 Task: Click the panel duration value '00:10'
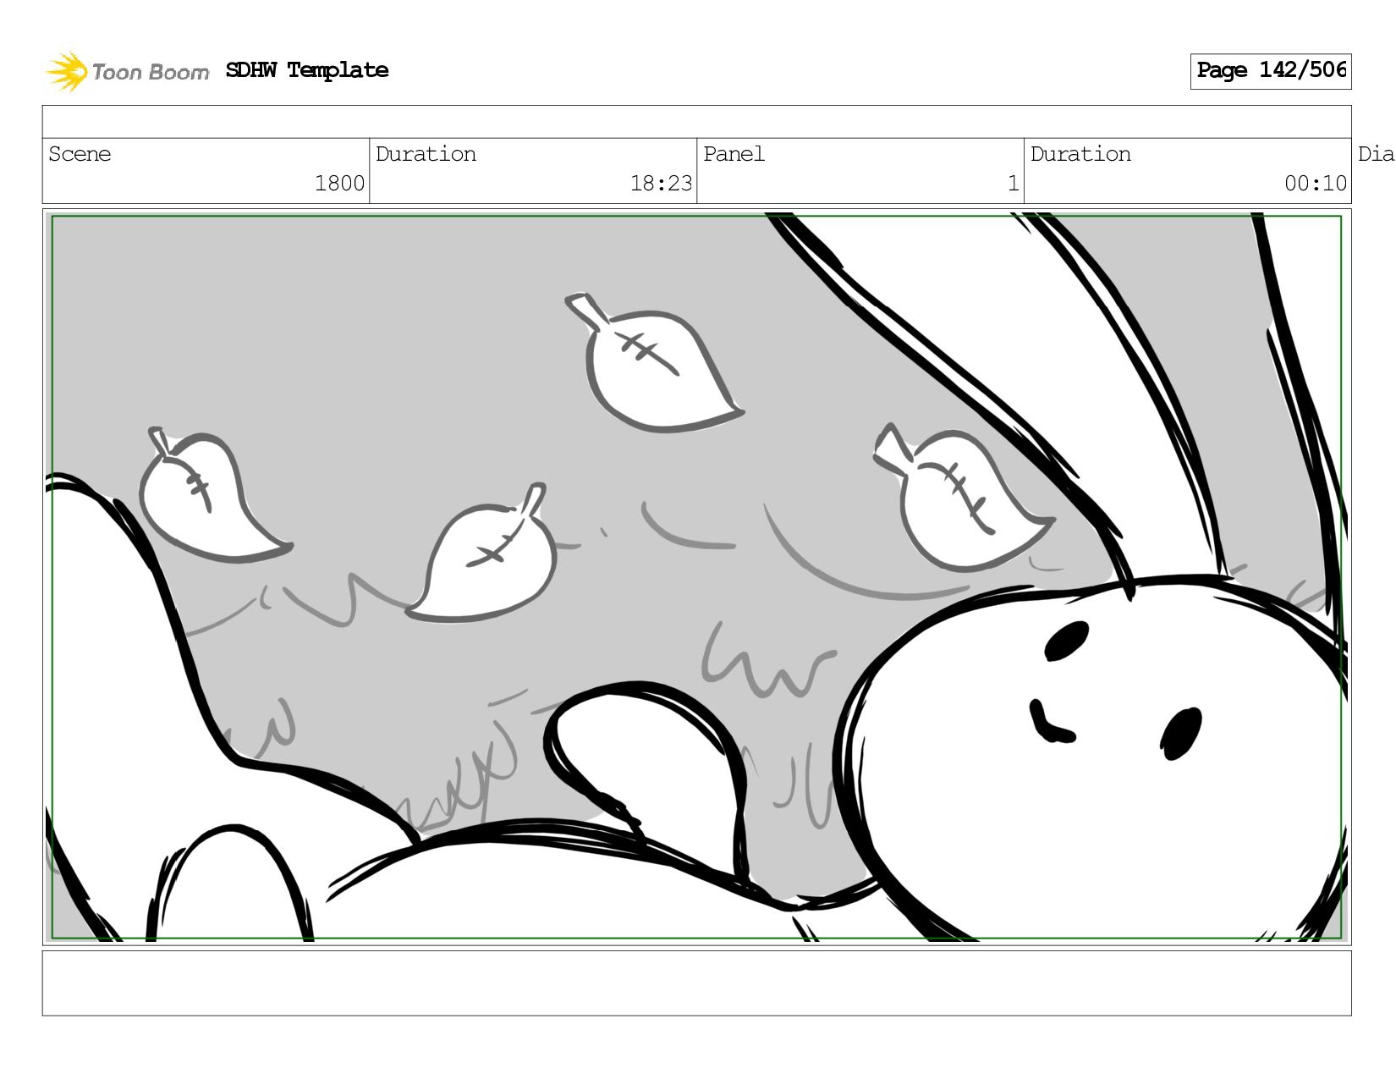point(1315,184)
